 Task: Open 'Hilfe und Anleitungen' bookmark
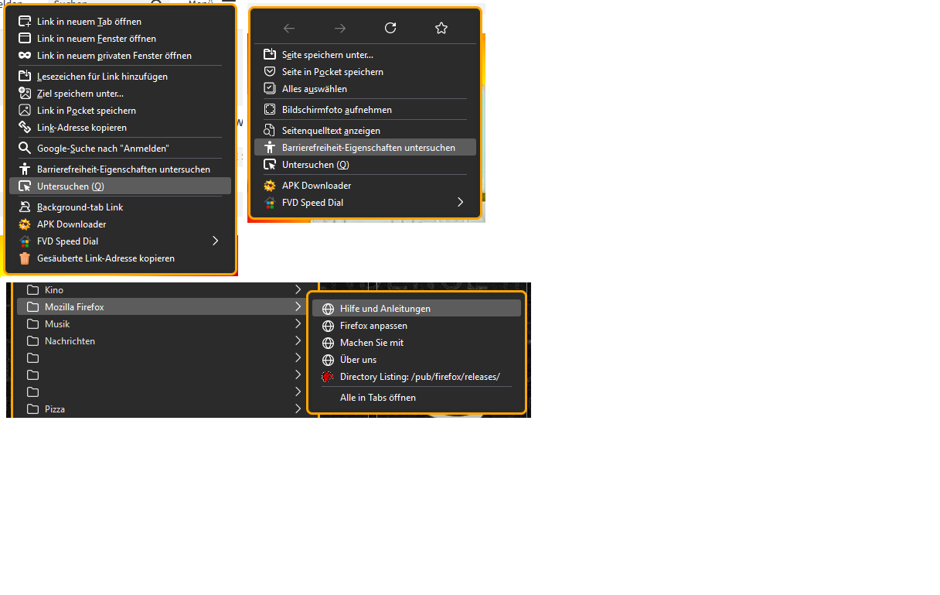click(x=417, y=309)
